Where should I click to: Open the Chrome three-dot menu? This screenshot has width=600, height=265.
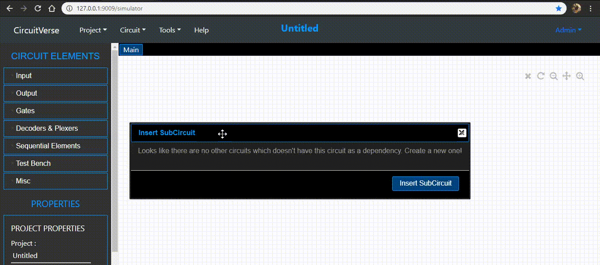coord(591,8)
